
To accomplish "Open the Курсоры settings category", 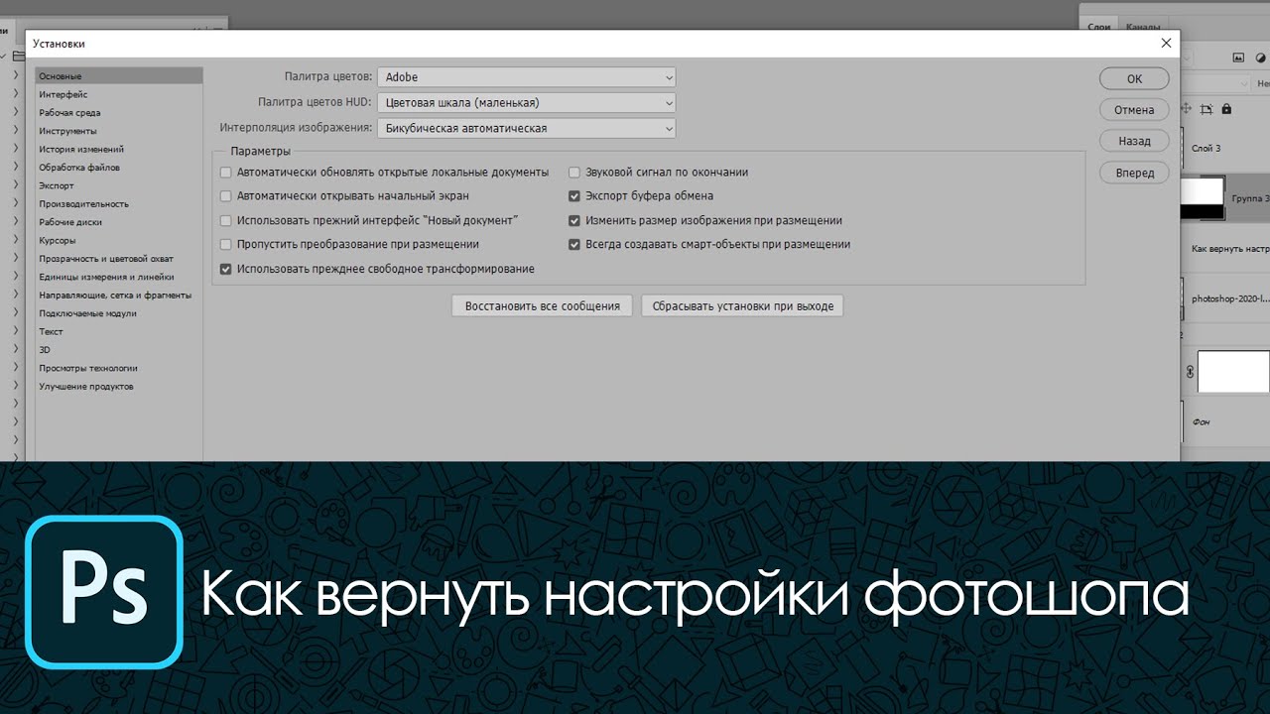I will click(x=119, y=240).
